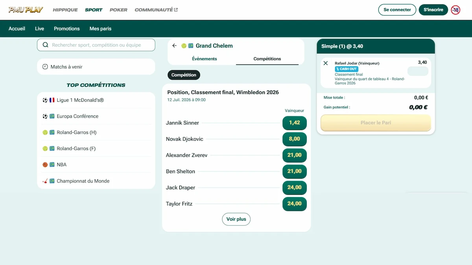
Task: Click the Rafael Jodar (Vainqueur) selection text
Action: (x=357, y=63)
